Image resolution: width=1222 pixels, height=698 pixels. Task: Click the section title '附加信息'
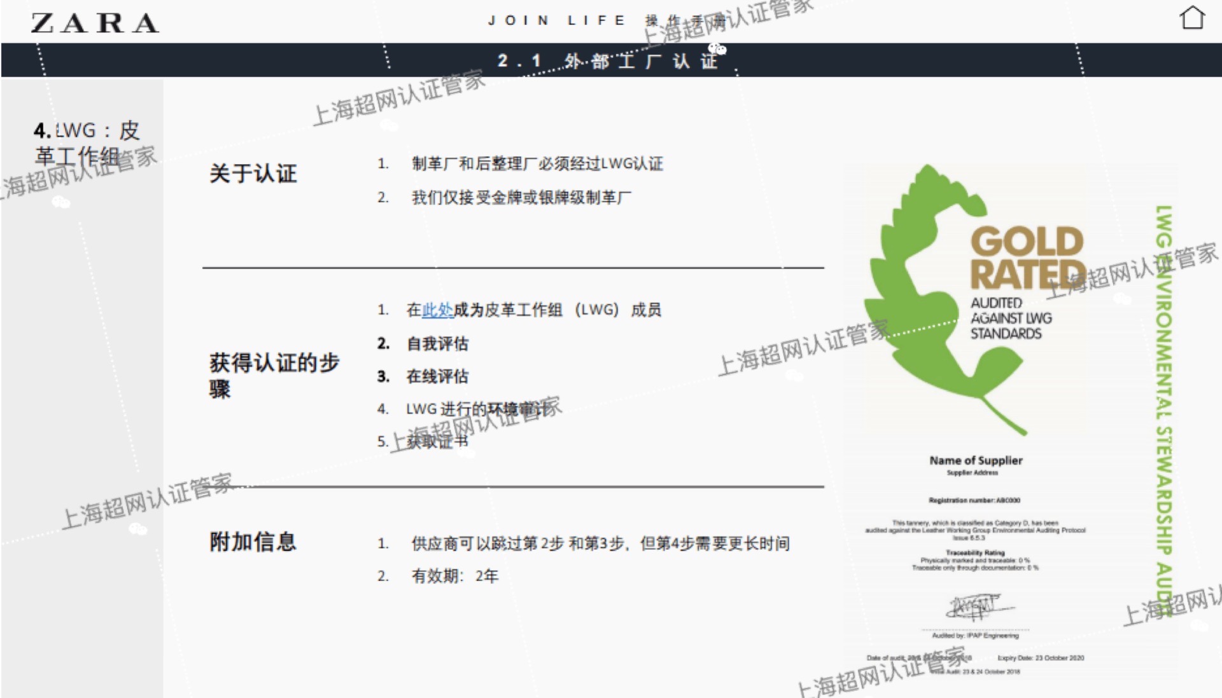click(253, 542)
